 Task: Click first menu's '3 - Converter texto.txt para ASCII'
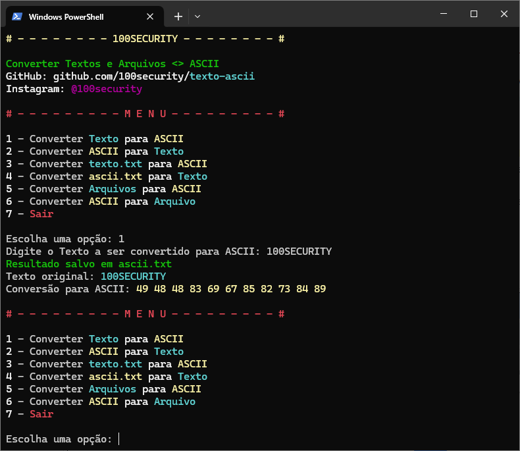pyautogui.click(x=107, y=164)
